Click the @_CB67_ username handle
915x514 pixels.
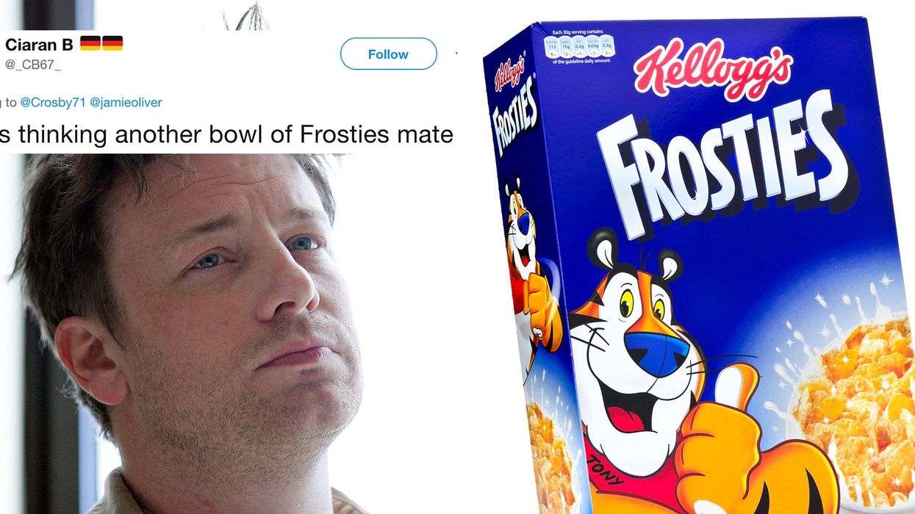(34, 65)
